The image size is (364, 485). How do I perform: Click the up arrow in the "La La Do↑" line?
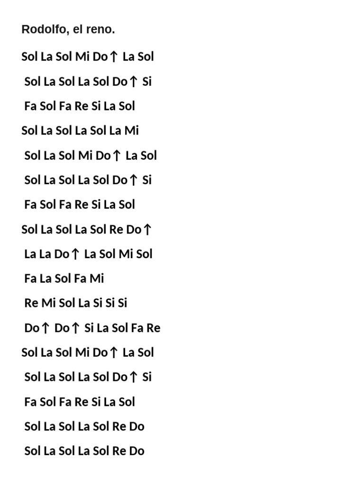coord(75,254)
